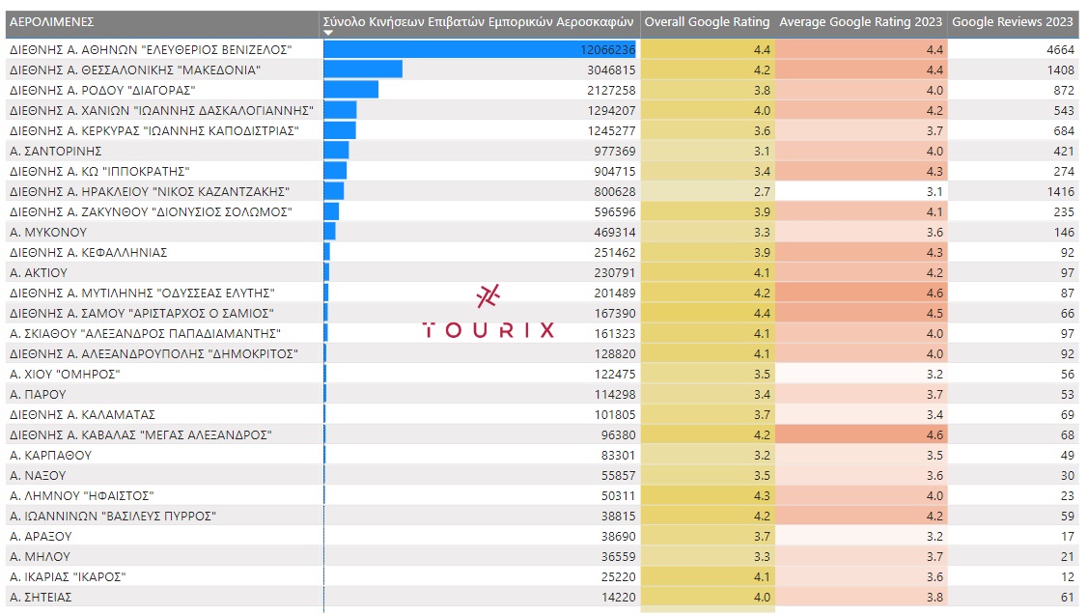The image size is (1088, 615).
Task: Click the 1294207 passenger value for Chania
Action: click(x=610, y=110)
